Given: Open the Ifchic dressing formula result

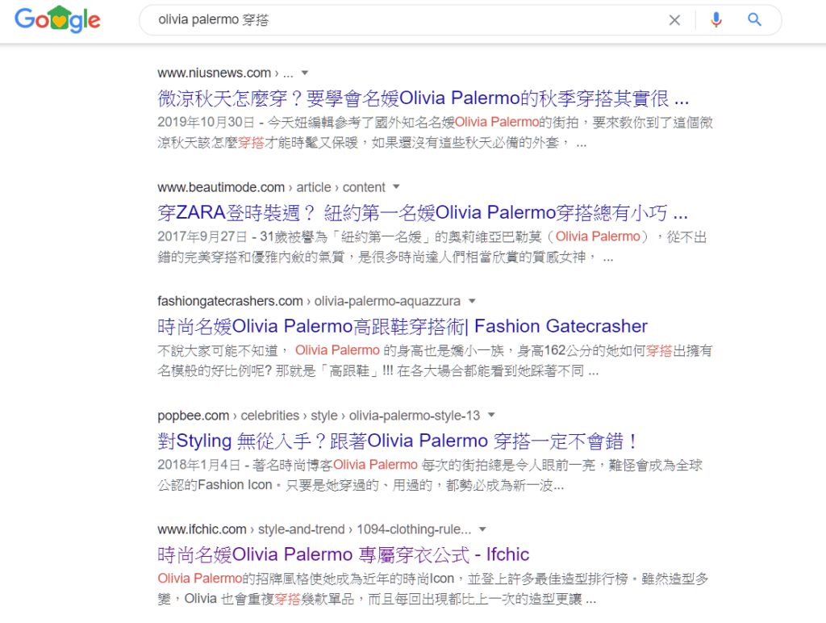Looking at the screenshot, I should click(344, 555).
